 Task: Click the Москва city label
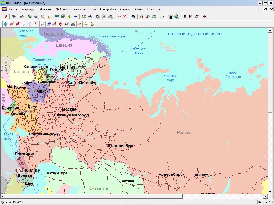click(x=69, y=109)
